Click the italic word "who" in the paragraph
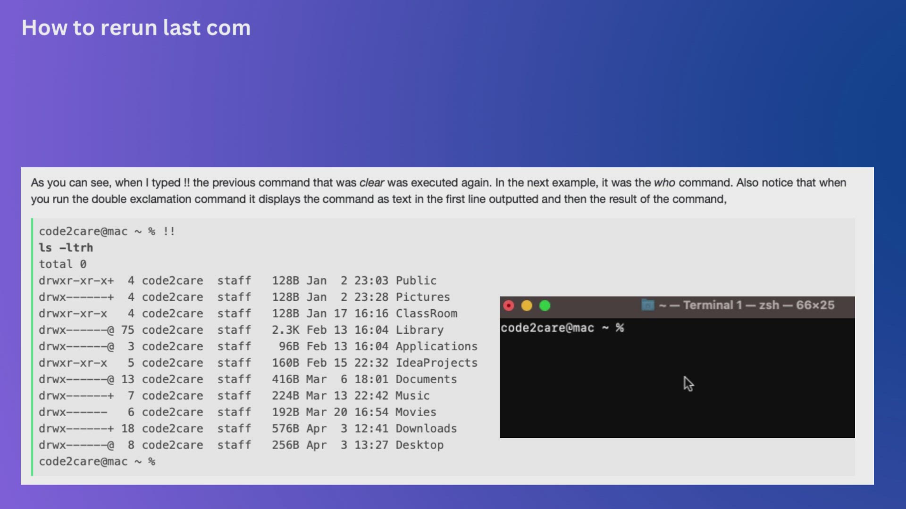 664,183
